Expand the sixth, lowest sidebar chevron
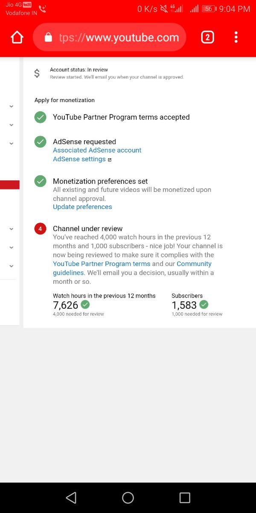Viewport: 256px width, 513px height. pyautogui.click(x=12, y=266)
